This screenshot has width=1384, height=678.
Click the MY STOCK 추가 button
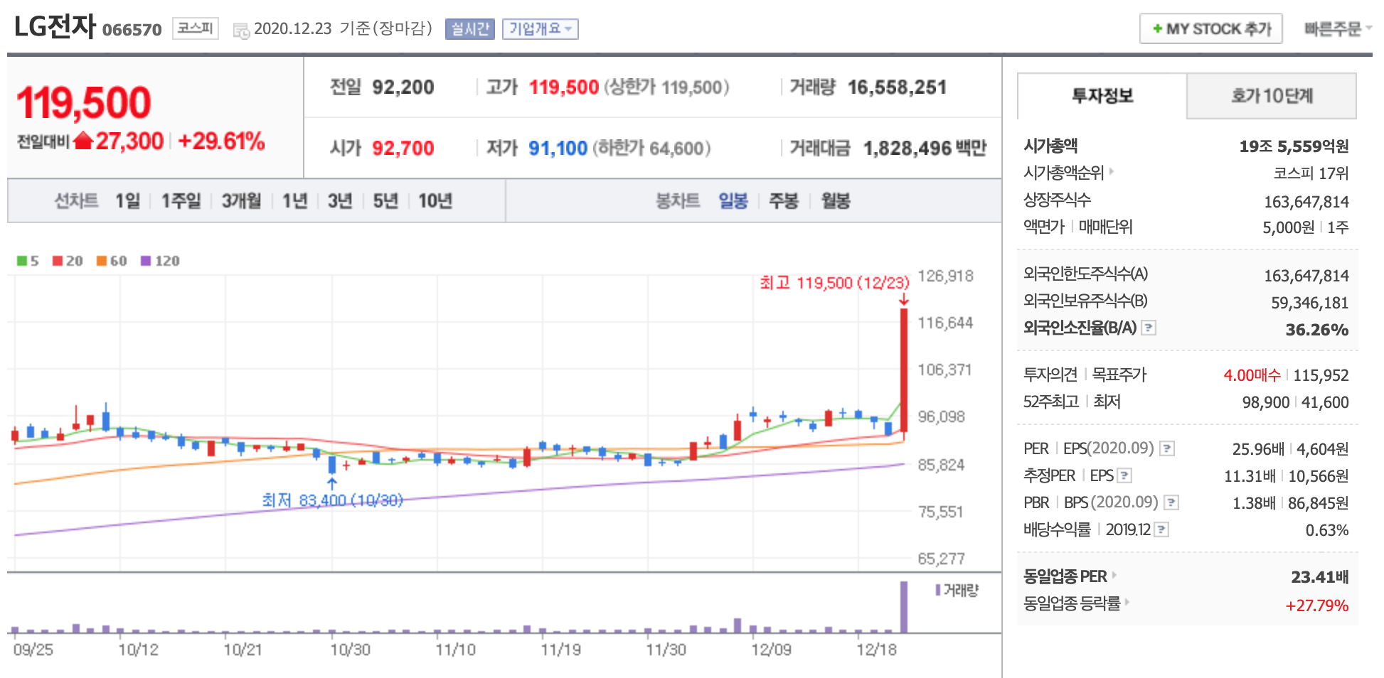click(x=1211, y=29)
